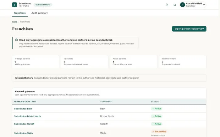This screenshot has width=220, height=137.
Task: Click the STATUS column header
Action: click(x=155, y=102)
